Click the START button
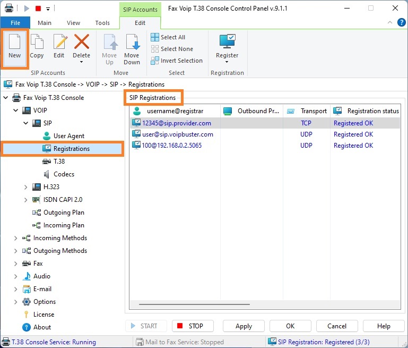Viewport: 408px width, 348px height. 146,326
